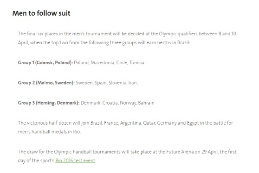Click the Group 3 (Herning, Denmark) label
The height and width of the screenshot is (173, 259).
click(49, 103)
